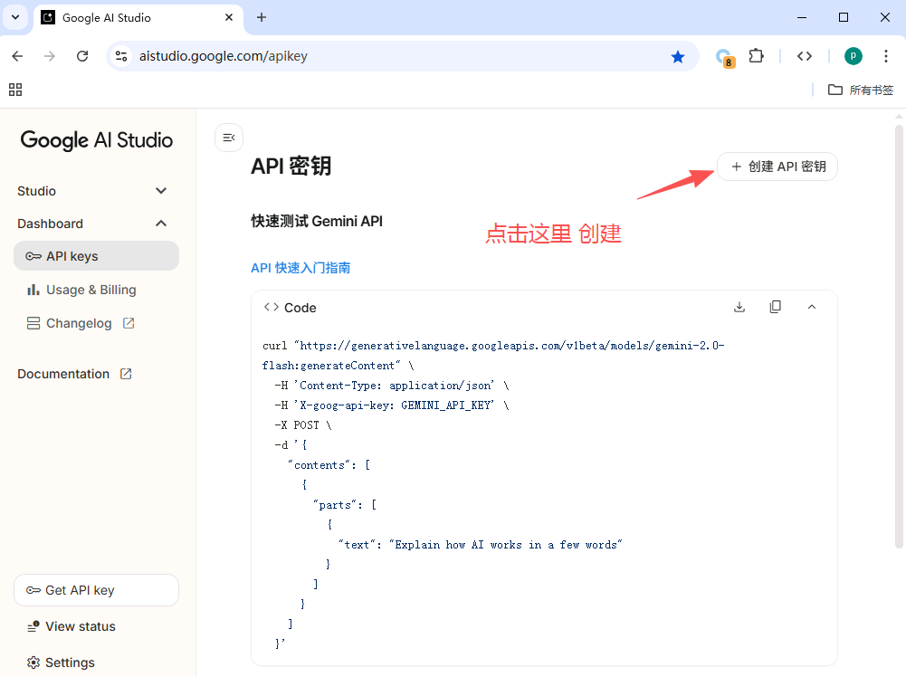Click the 创建 API 密钥 button

click(777, 167)
